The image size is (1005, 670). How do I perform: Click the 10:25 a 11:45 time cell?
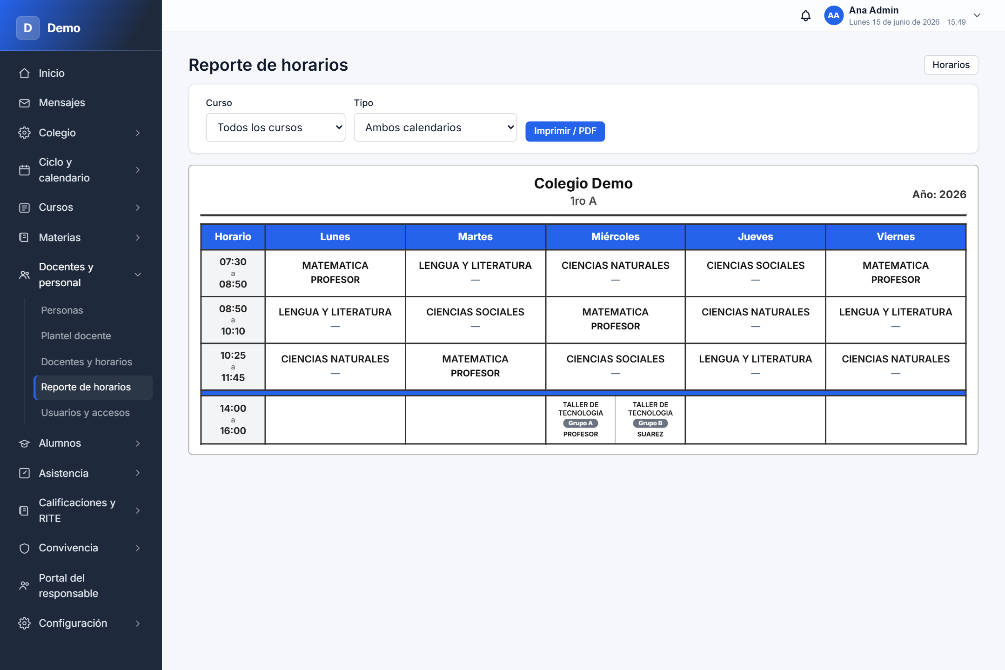pyautogui.click(x=233, y=367)
